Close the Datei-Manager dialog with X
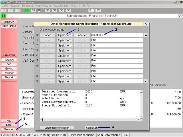Viewport: 183px width, 137px height. [x=146, y=24]
